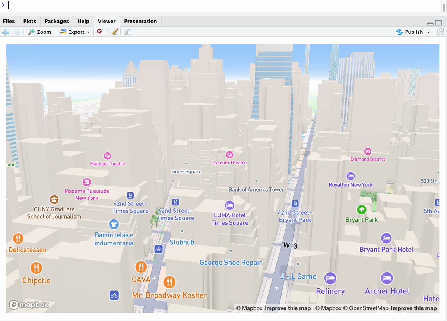The width and height of the screenshot is (447, 321).
Task: Click the Chipotle restaurant icon
Action: (36, 268)
